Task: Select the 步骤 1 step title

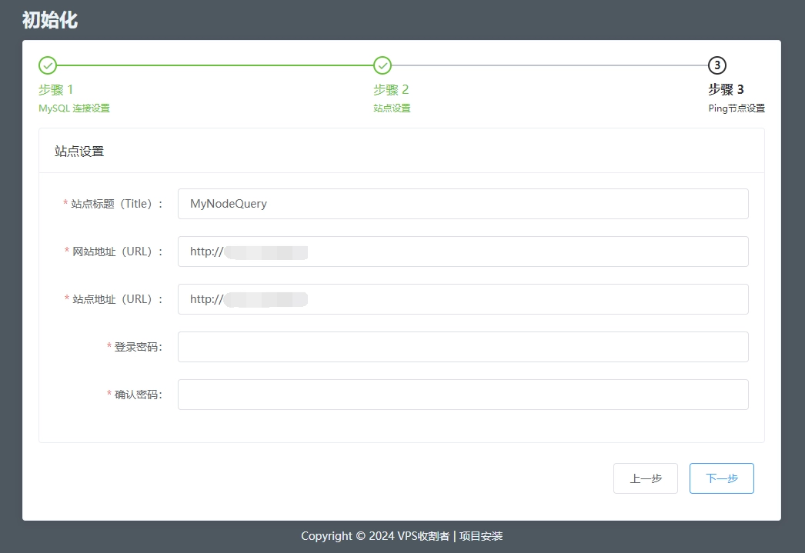Action: click(56, 89)
